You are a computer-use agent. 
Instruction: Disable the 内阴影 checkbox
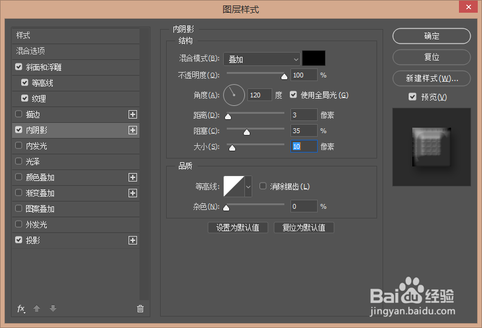(x=19, y=130)
